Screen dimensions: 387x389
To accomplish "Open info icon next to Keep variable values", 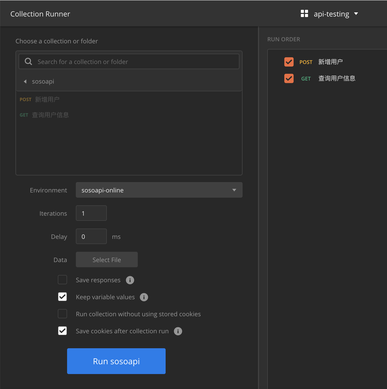I will click(144, 297).
